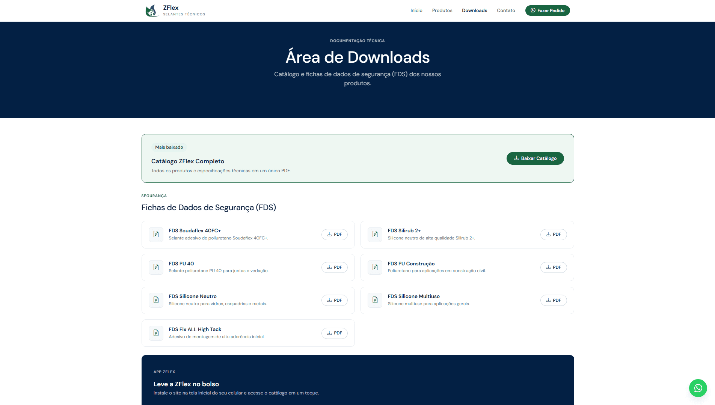This screenshot has width=715, height=405.
Task: Click 'Adesivo de montagem de alta aderência' description
Action: pyautogui.click(x=217, y=337)
